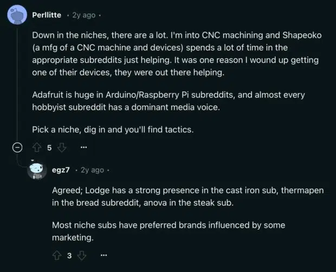Upvote Perllitte's comment
The height and width of the screenshot is (272, 336).
(x=37, y=147)
